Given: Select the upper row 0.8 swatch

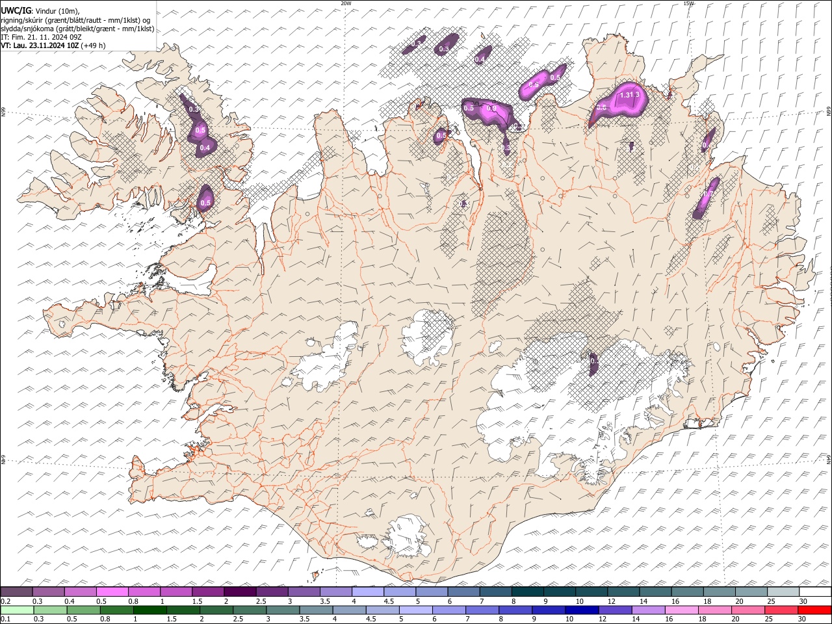Looking at the screenshot, I should 144,592.
